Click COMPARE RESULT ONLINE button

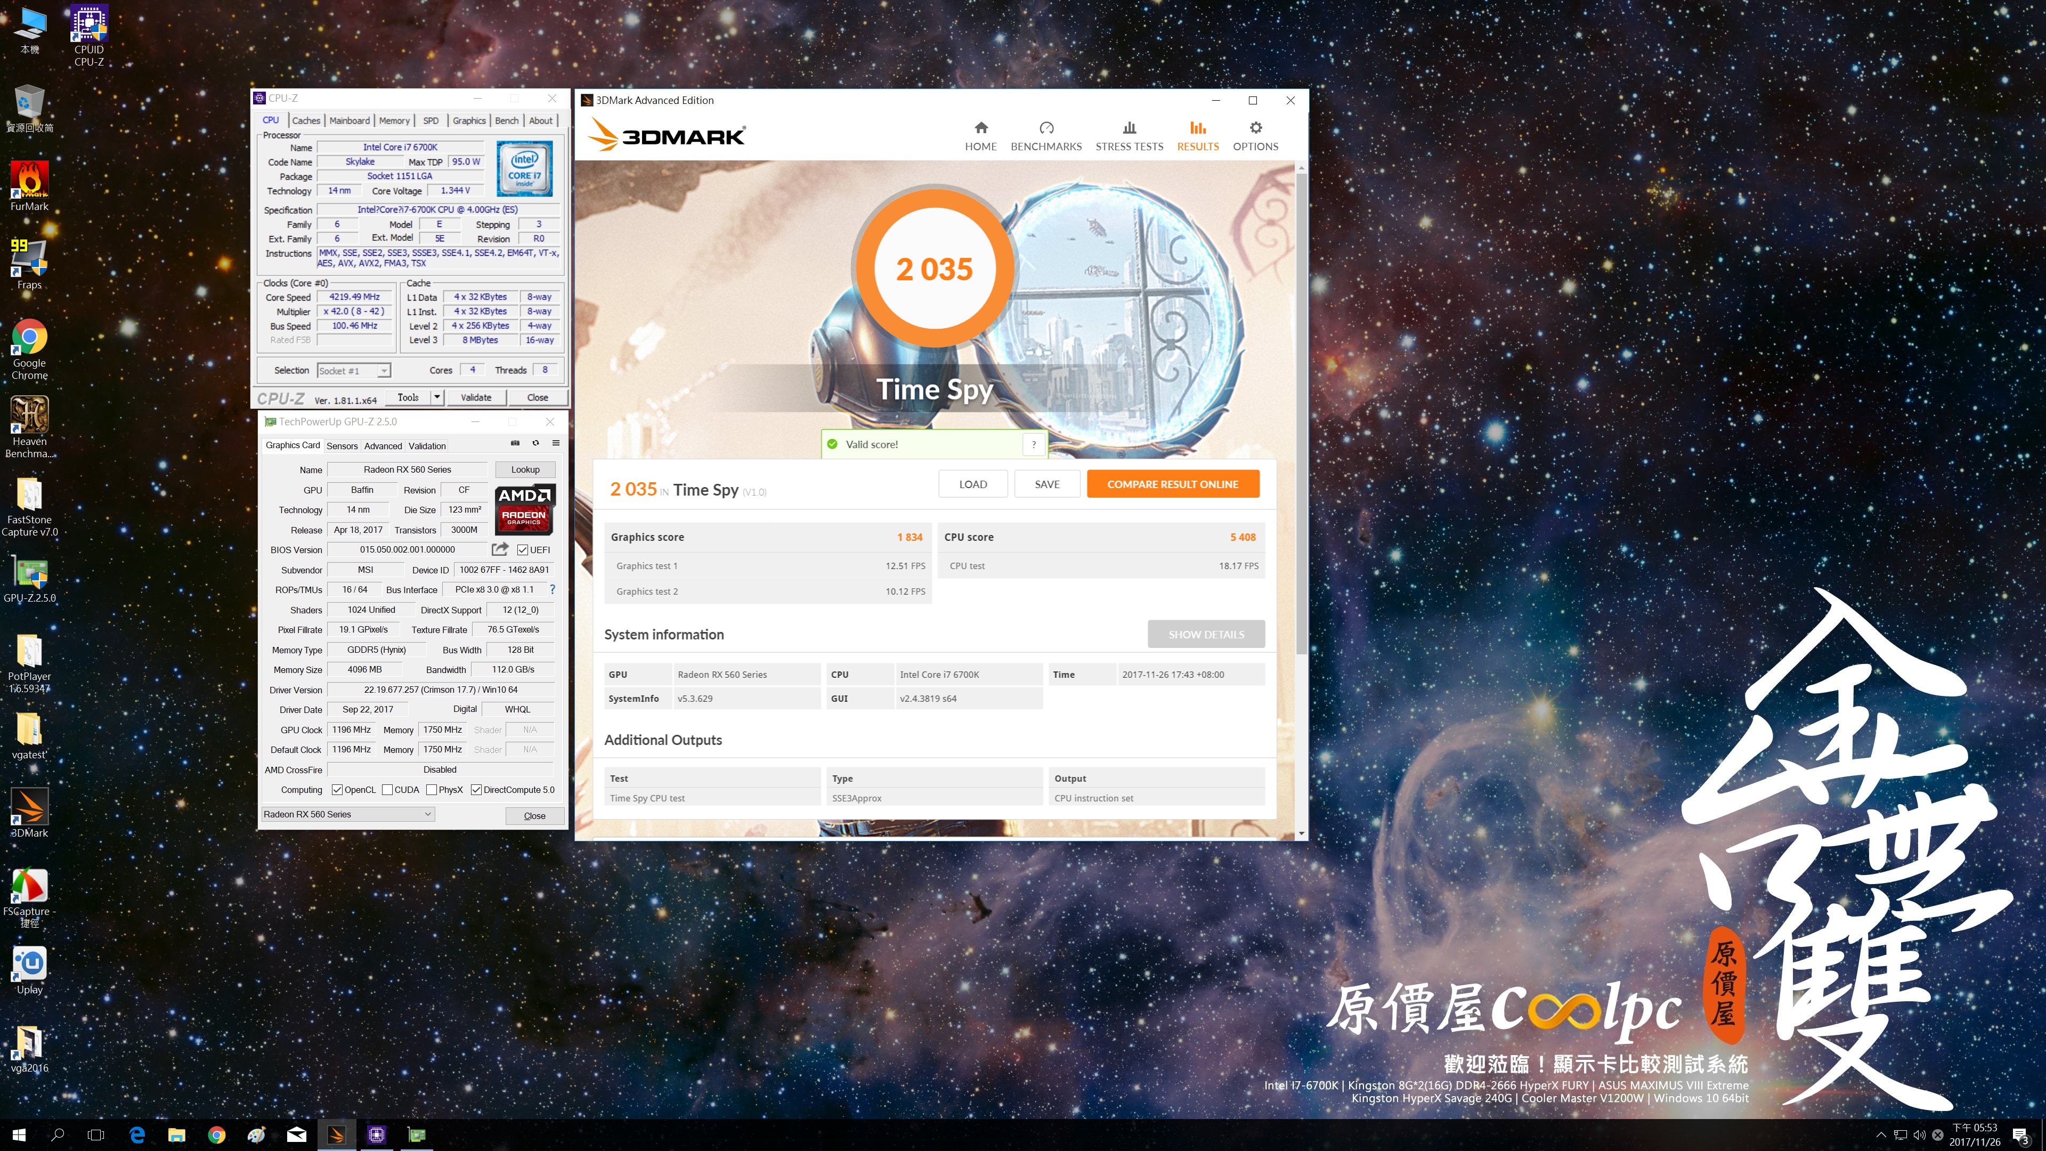[1172, 484]
